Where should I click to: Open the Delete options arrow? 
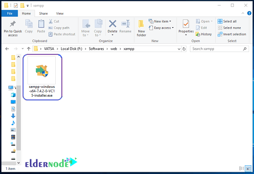(112, 35)
